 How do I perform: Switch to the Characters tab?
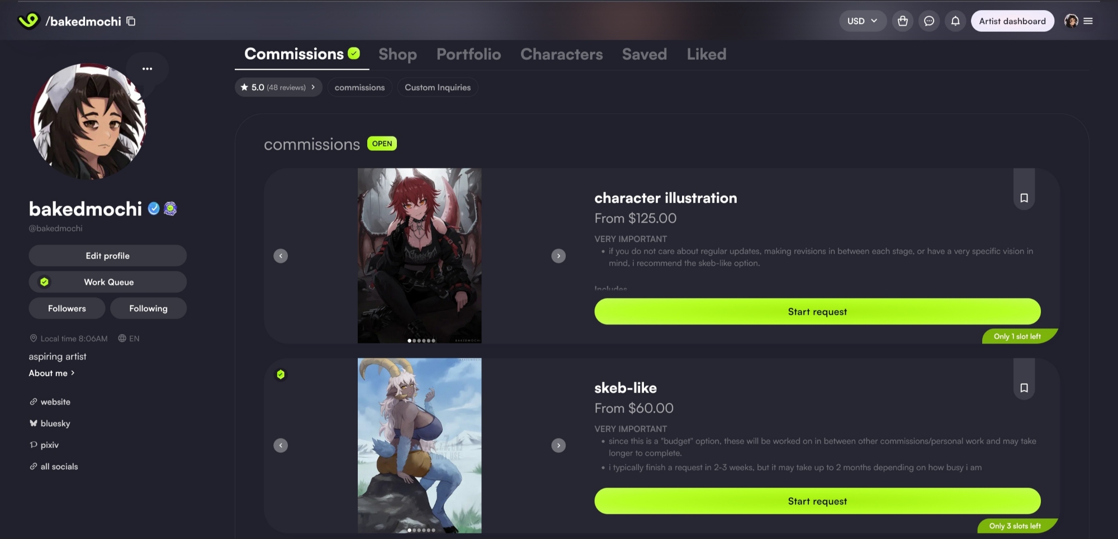pos(561,54)
